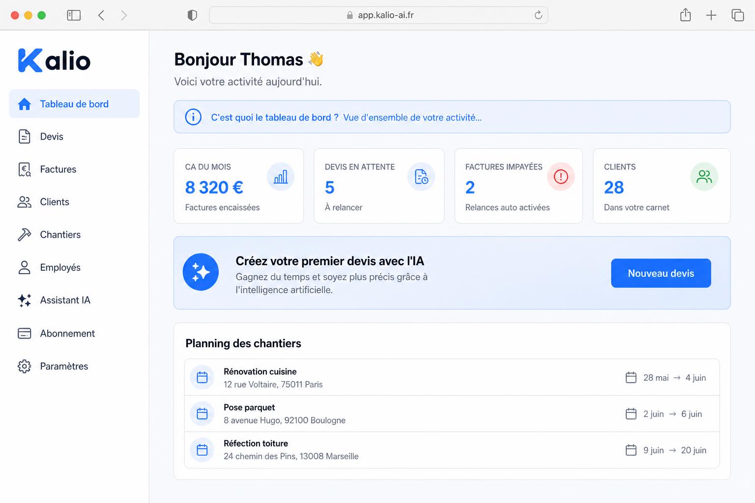
Task: Click the Devis en attente value 5
Action: (x=330, y=187)
